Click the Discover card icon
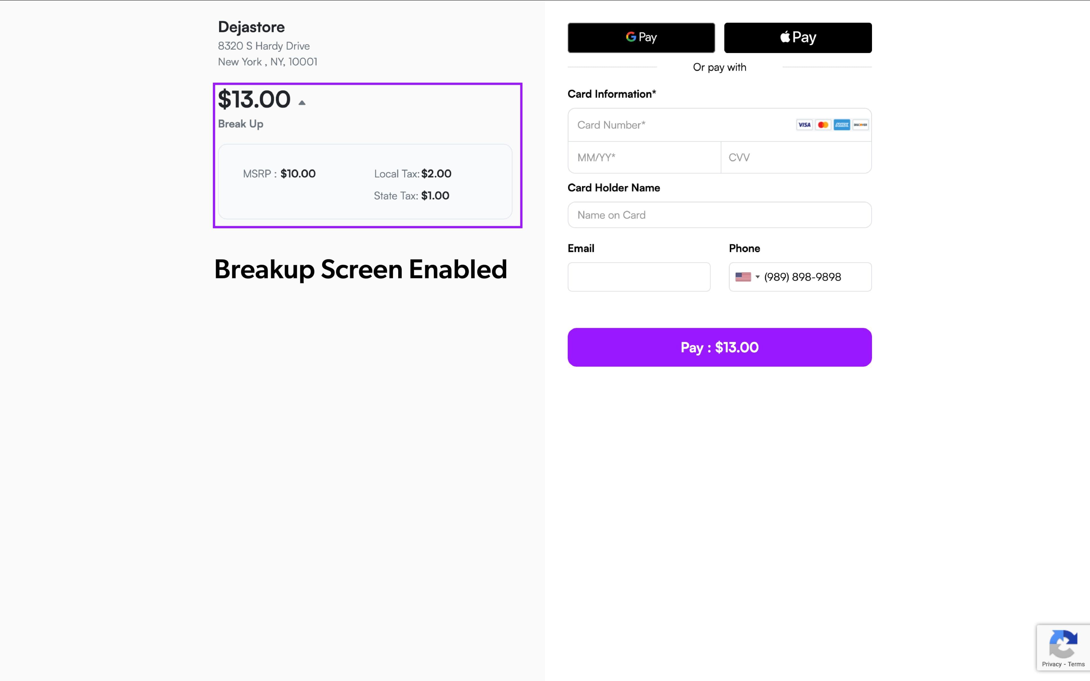The height and width of the screenshot is (681, 1090). coord(860,125)
